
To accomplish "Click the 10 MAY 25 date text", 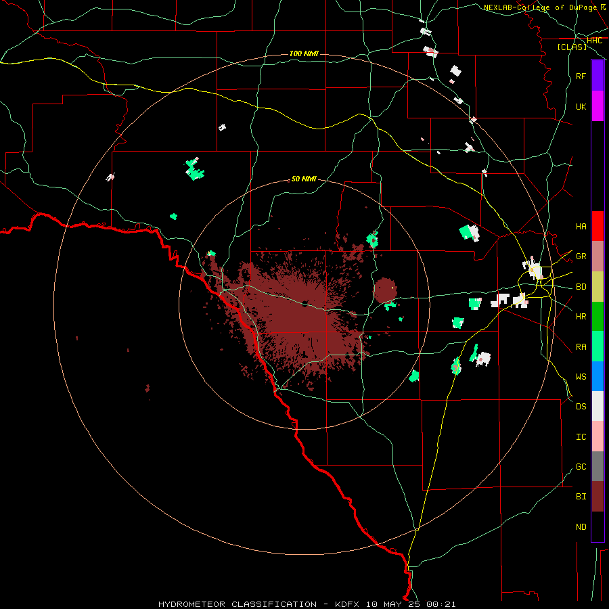I will [x=392, y=604].
